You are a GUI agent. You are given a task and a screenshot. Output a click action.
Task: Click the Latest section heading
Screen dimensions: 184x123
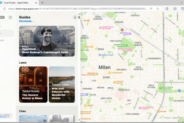click(23, 63)
